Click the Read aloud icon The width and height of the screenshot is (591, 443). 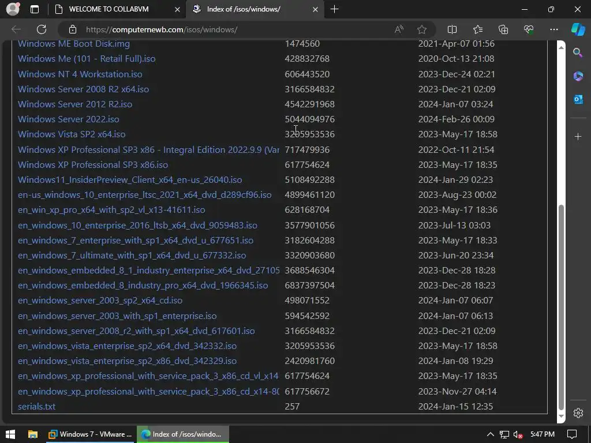point(399,29)
